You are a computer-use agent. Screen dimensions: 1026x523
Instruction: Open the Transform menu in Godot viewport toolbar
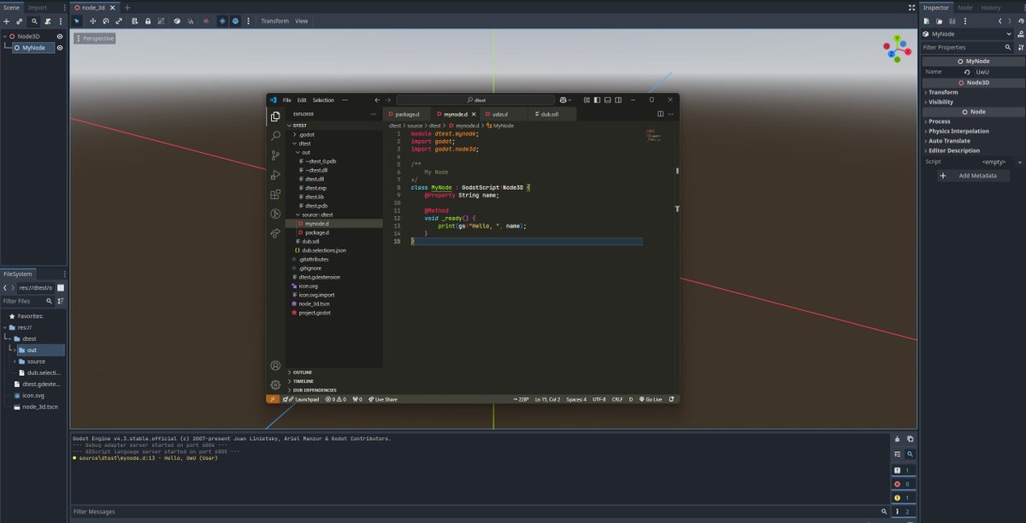(274, 21)
